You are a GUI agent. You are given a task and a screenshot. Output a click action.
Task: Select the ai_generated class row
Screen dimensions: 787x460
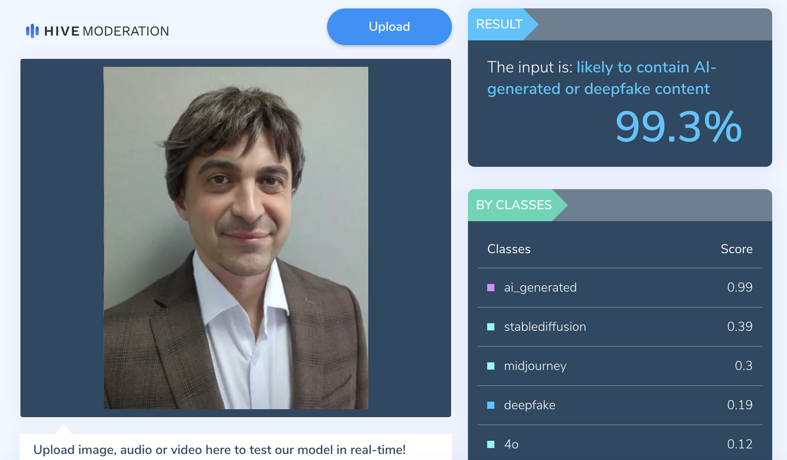point(620,288)
